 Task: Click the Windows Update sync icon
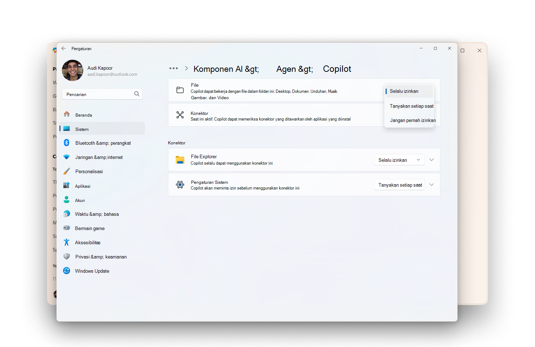coord(67,271)
